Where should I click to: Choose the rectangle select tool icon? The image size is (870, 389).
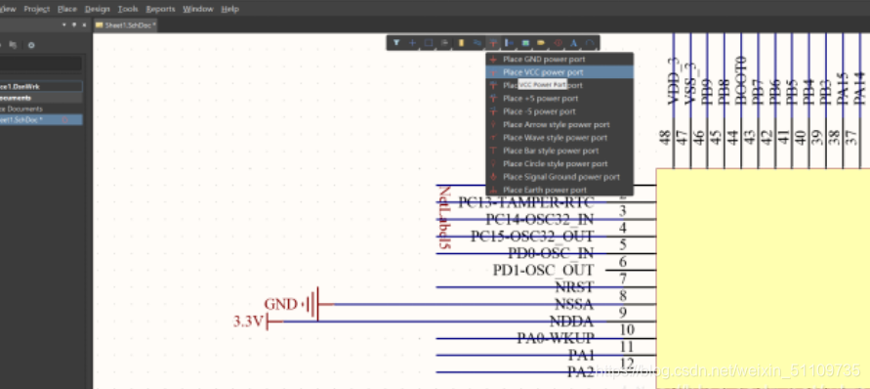click(x=429, y=43)
